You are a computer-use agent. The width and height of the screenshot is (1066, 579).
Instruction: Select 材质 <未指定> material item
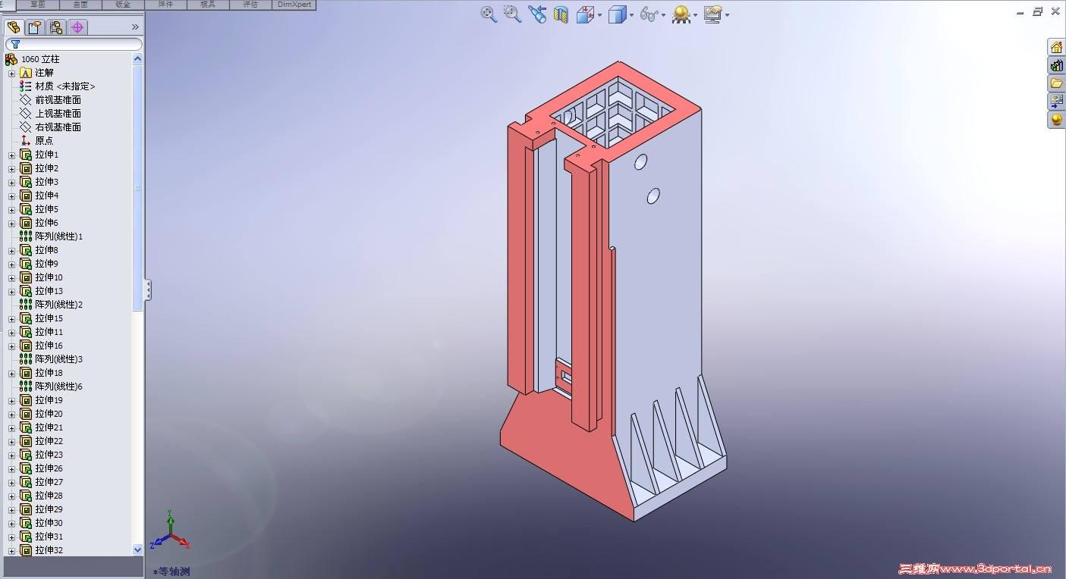click(x=64, y=86)
